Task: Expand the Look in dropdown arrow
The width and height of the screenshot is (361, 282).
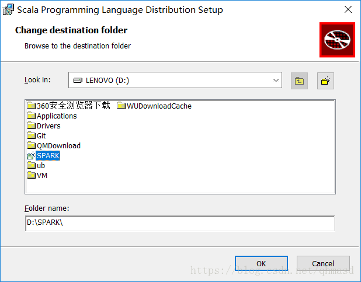Action: (x=276, y=81)
